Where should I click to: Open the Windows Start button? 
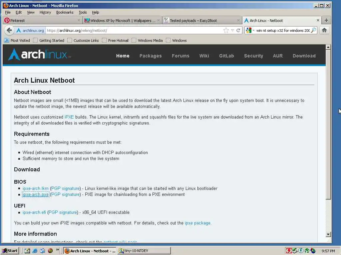coord(10,251)
